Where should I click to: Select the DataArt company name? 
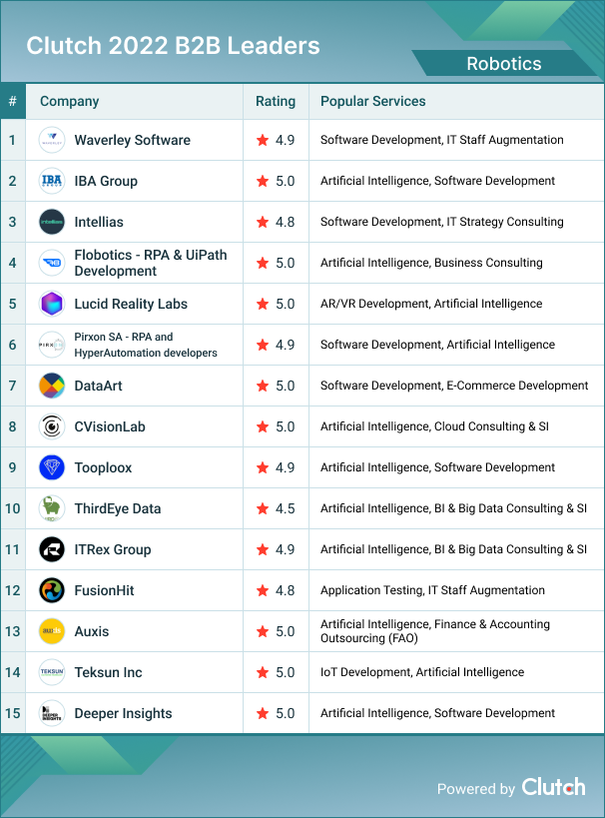(x=98, y=386)
